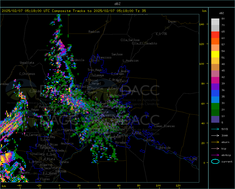This screenshot has height=189, width=235.
Task: Click the Capdevila label on map
Action: [x=77, y=60]
